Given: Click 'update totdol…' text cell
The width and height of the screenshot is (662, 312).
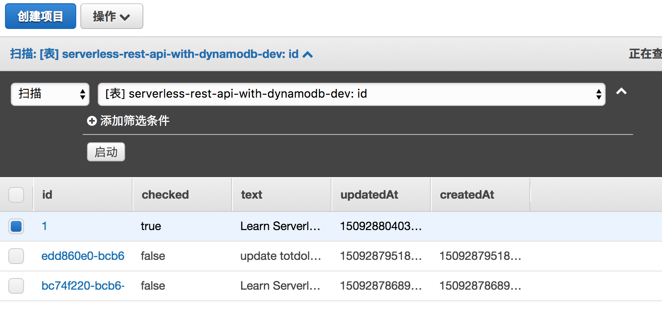Looking at the screenshot, I should [x=280, y=256].
